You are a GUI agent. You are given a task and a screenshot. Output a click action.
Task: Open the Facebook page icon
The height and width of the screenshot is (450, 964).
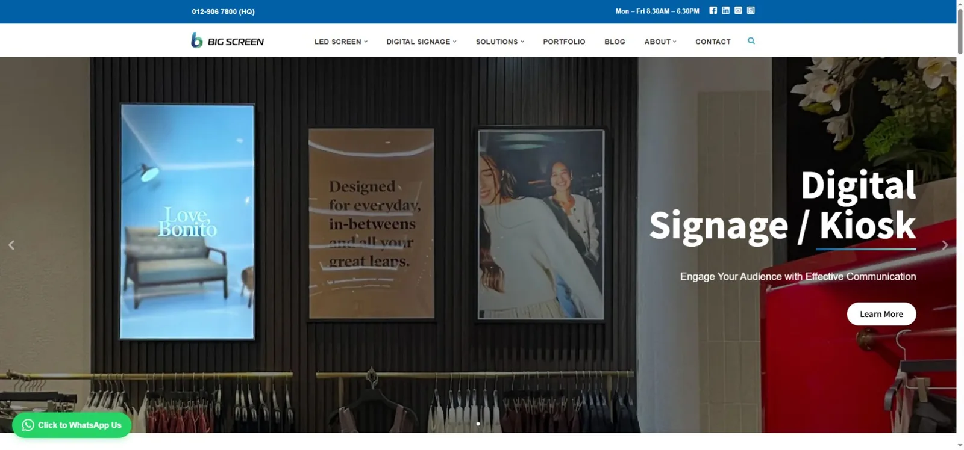click(x=713, y=10)
